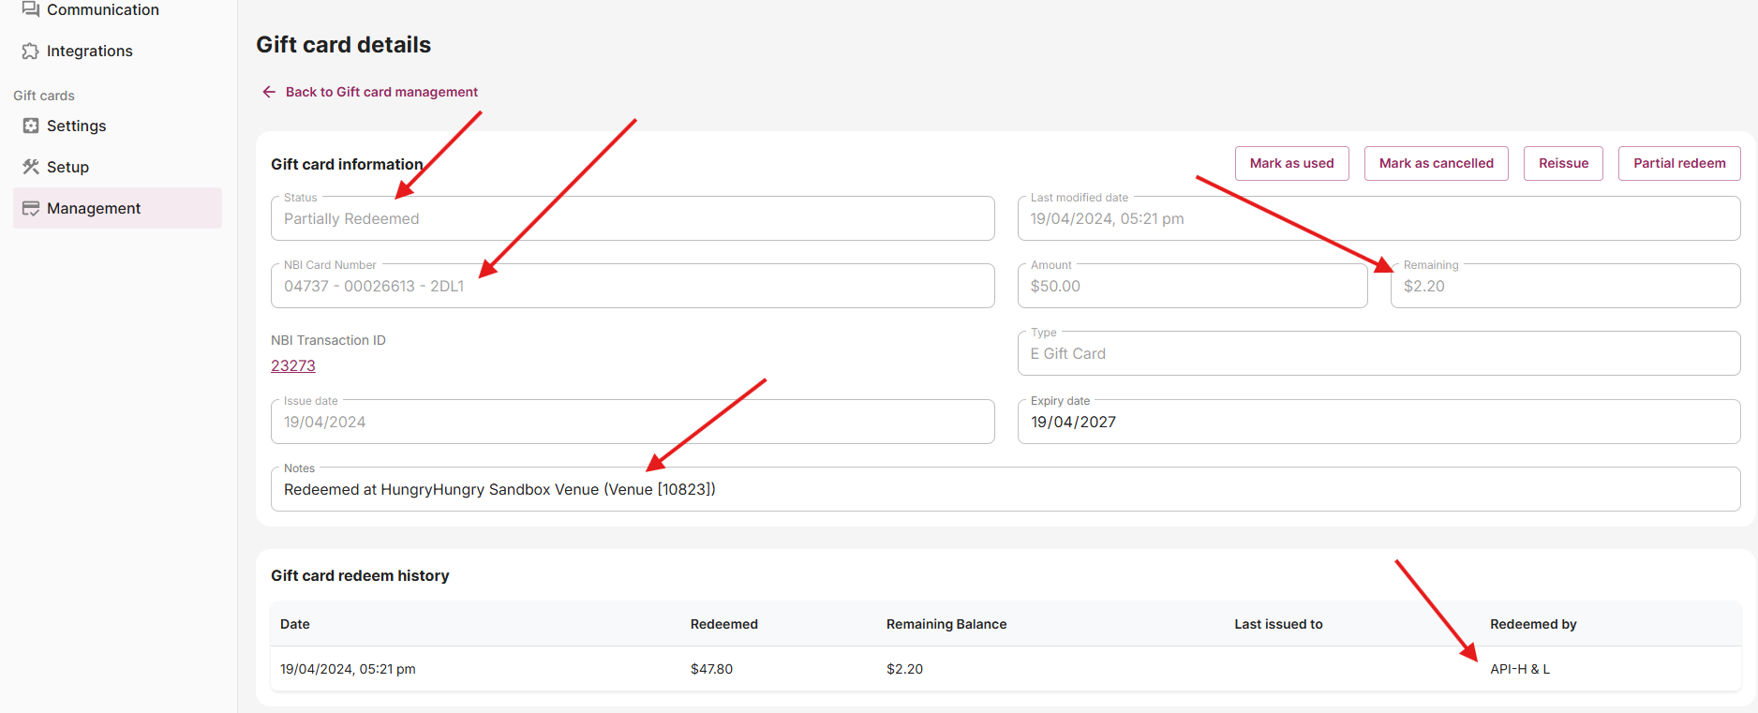This screenshot has height=713, width=1758.
Task: Click the Integrations puzzle icon
Action: click(x=31, y=51)
